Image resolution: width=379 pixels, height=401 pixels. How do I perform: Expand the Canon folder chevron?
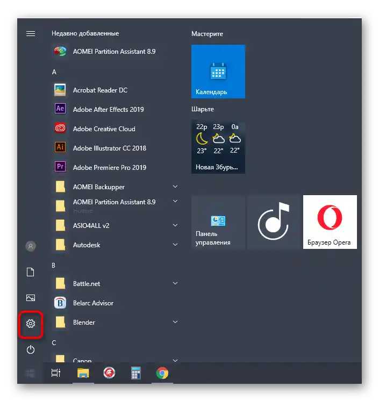(x=175, y=360)
